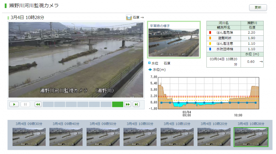Image resolution: width=276 pixels, height=154 pixels.
Task: Open the 10時00分 camera thumbnail
Action: tap(140, 137)
